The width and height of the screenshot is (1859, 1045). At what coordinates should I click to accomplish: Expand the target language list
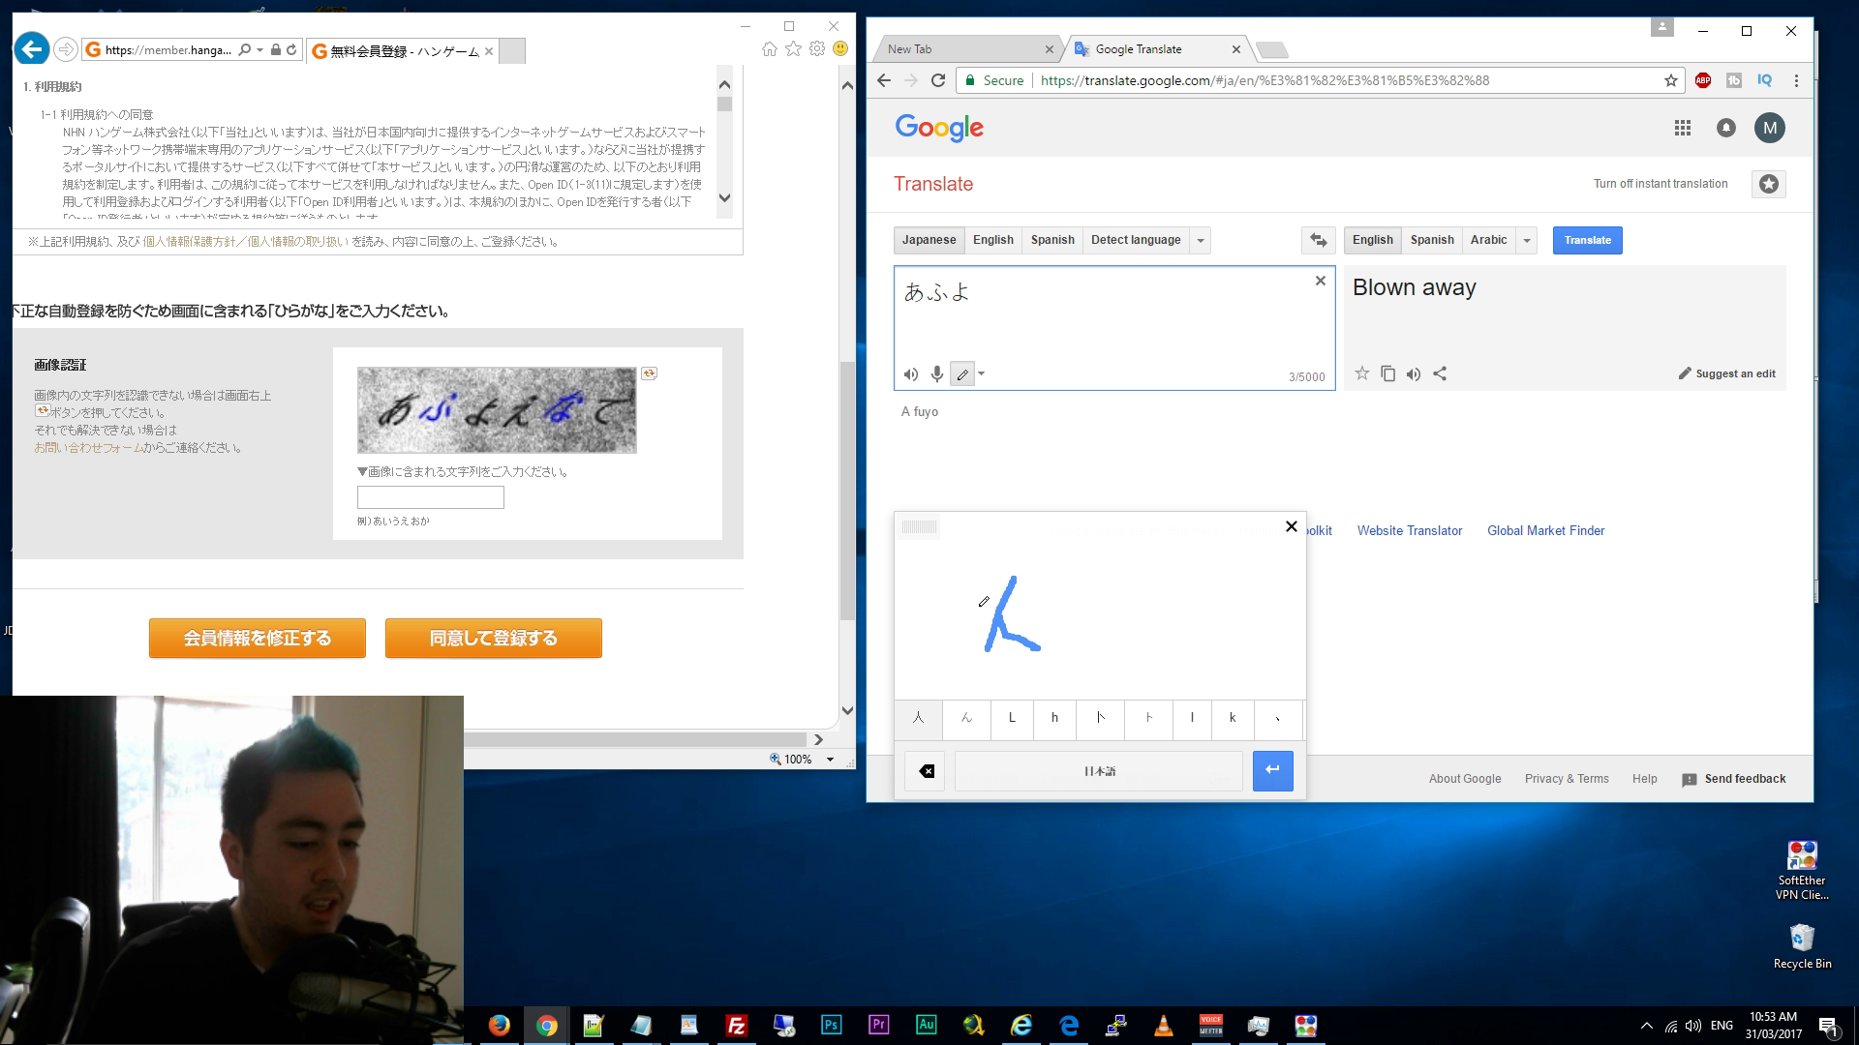(1527, 240)
